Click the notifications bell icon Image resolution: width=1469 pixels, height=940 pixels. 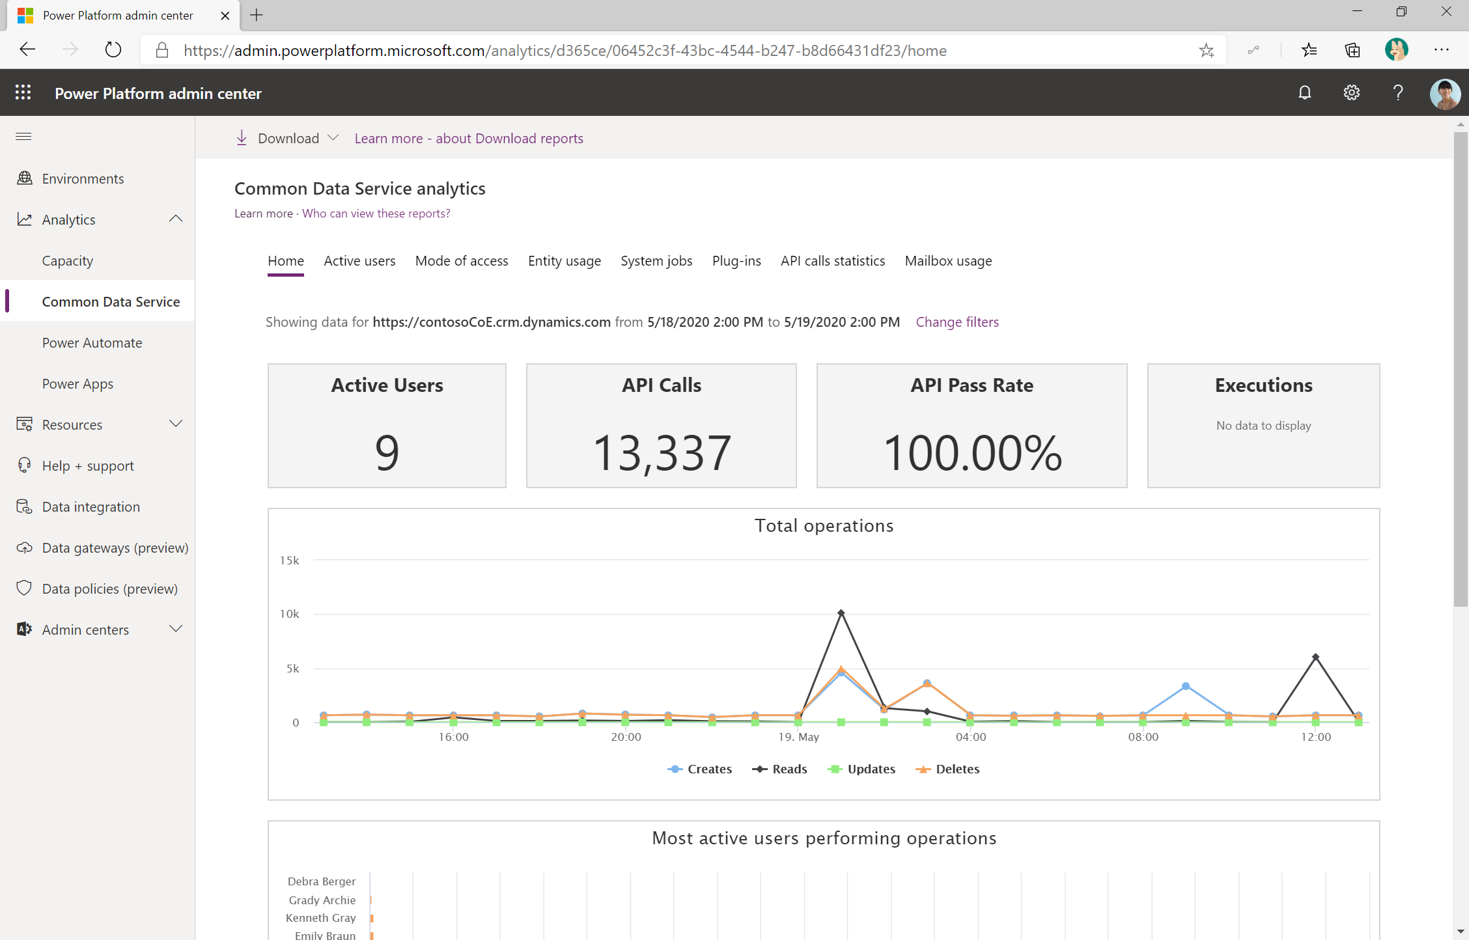1304,94
